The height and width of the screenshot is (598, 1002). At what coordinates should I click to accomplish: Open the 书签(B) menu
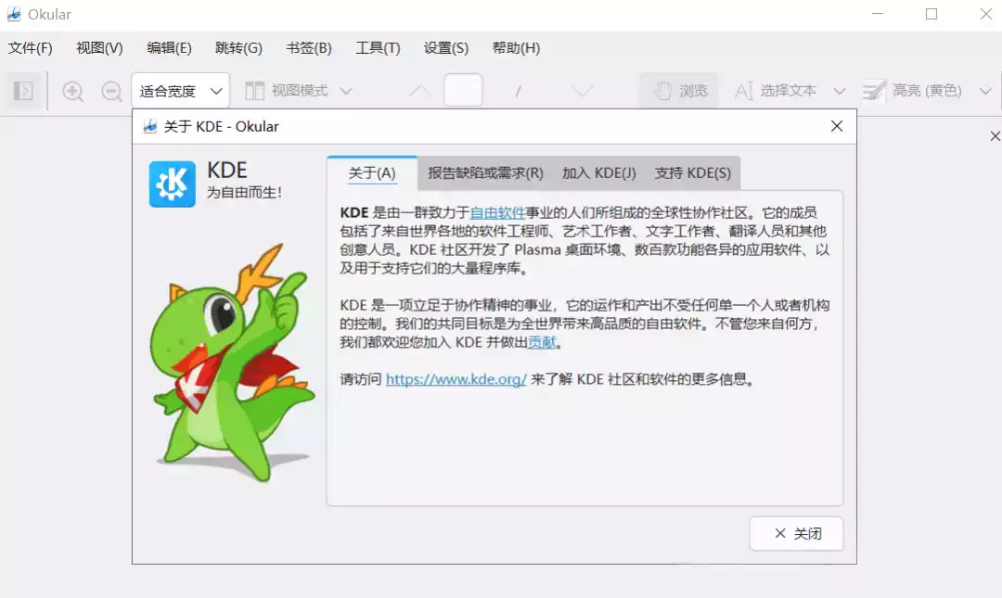pos(309,48)
